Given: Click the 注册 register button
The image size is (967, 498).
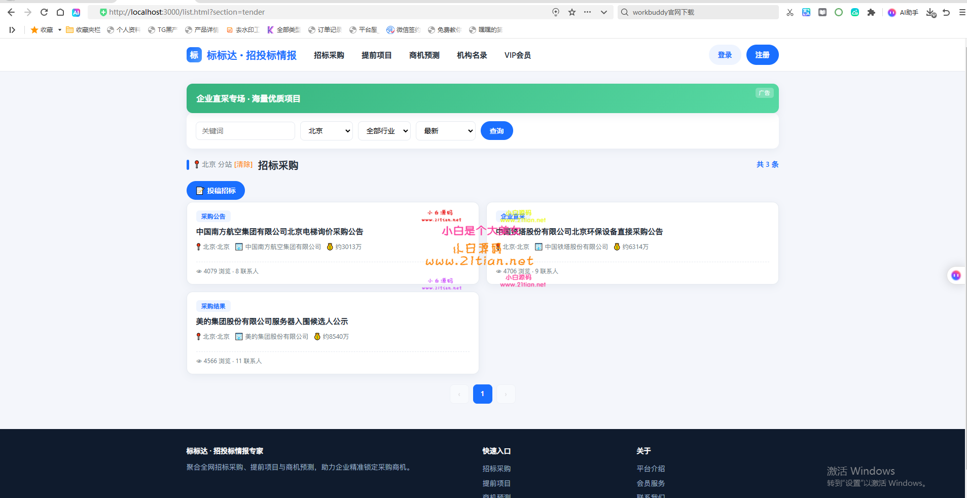Looking at the screenshot, I should [762, 55].
